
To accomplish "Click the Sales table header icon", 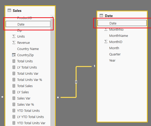I will 9,10.
